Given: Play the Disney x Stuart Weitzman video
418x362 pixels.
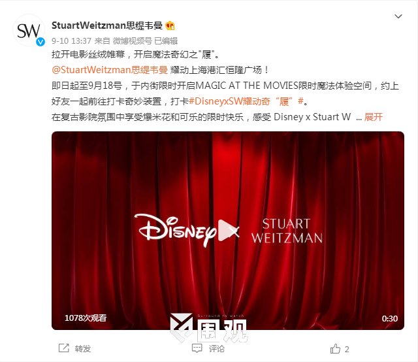Looking at the screenshot, I should 227,230.
